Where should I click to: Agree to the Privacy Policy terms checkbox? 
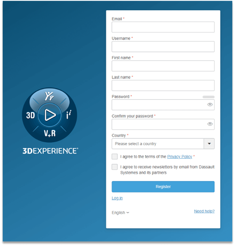point(115,157)
